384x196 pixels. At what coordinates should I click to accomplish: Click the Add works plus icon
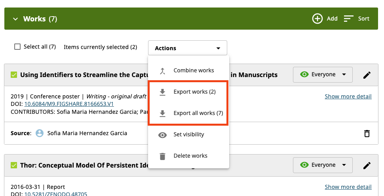317,19
